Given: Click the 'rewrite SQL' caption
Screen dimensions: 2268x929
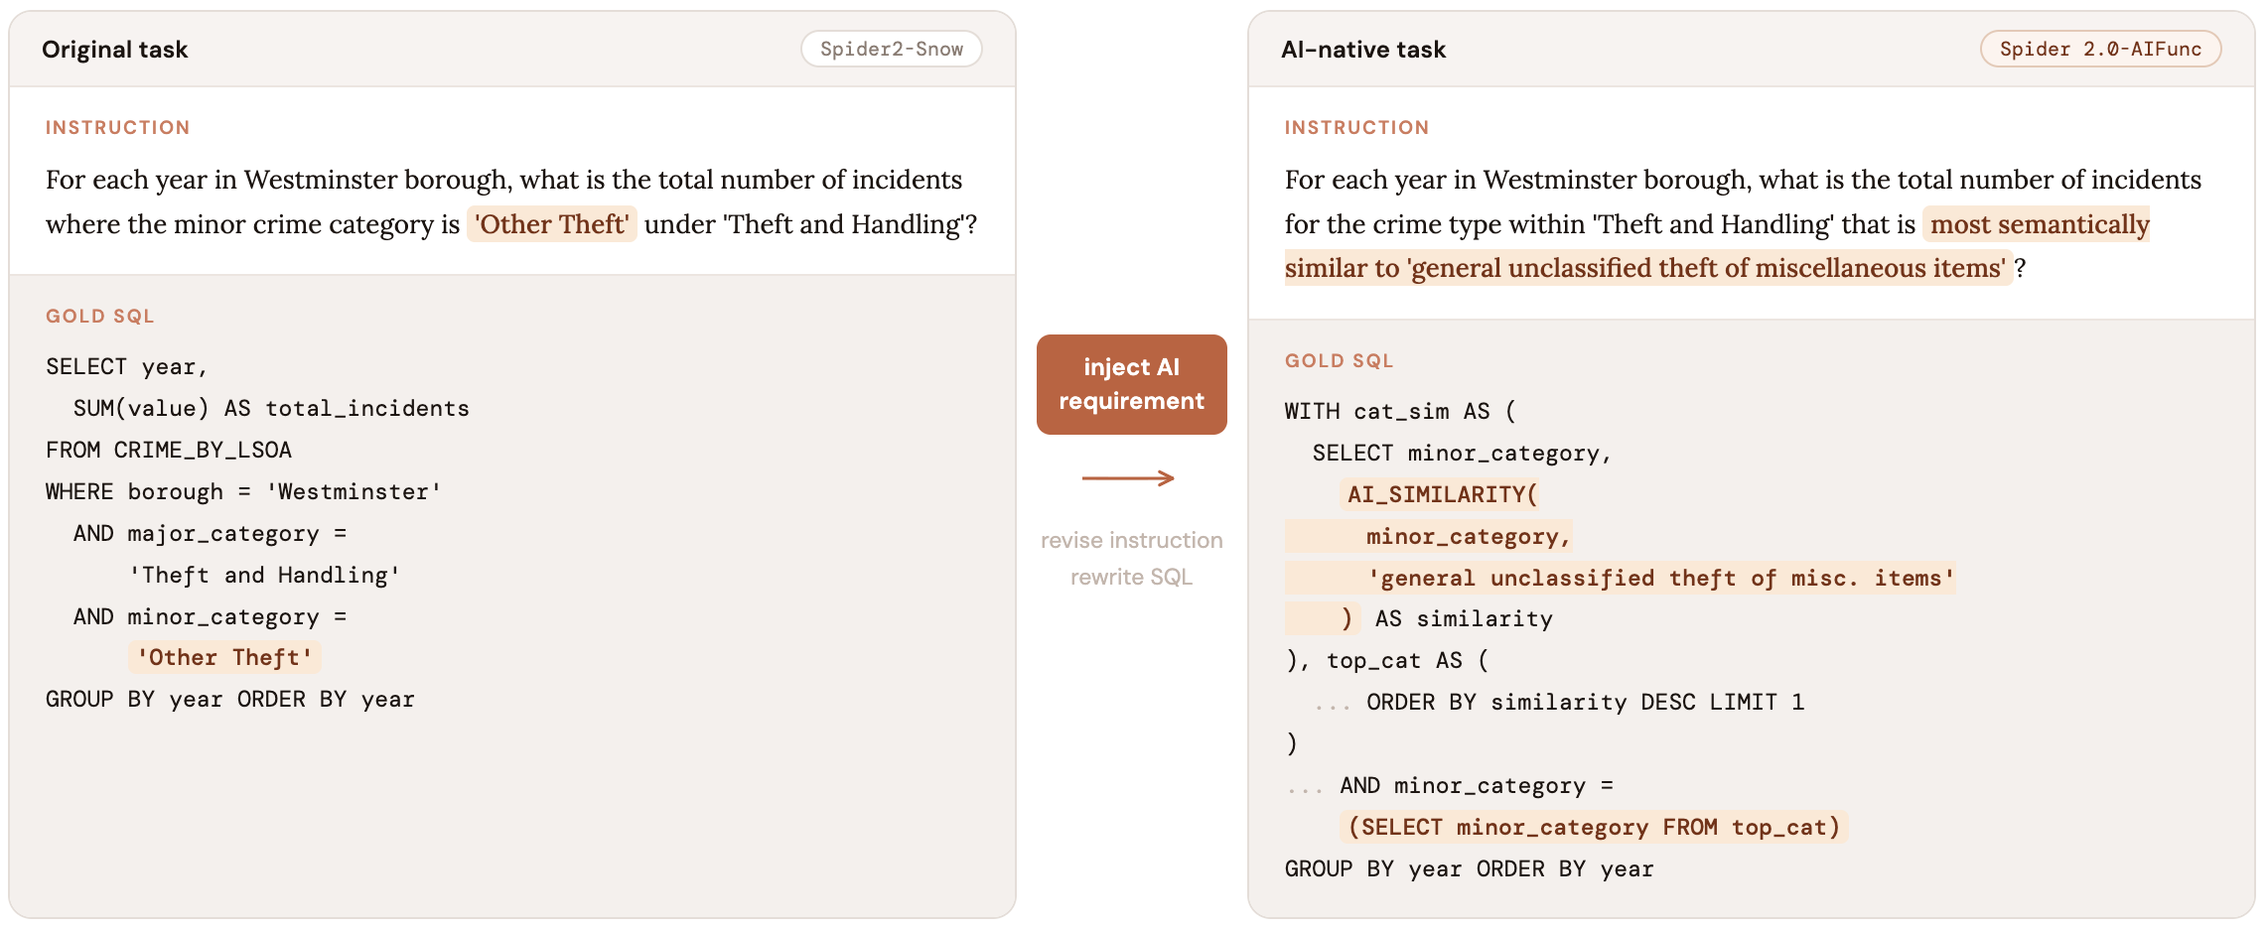Looking at the screenshot, I should [1131, 577].
